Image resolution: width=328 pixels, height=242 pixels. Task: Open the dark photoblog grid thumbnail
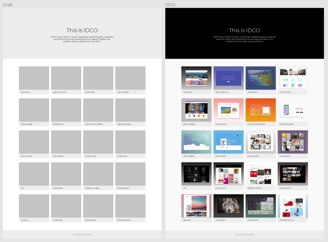tap(293, 174)
